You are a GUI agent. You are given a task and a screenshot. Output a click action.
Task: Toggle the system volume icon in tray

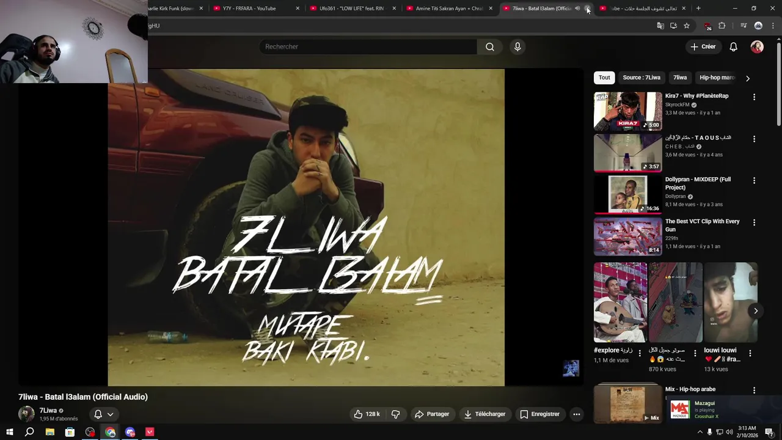(729, 432)
